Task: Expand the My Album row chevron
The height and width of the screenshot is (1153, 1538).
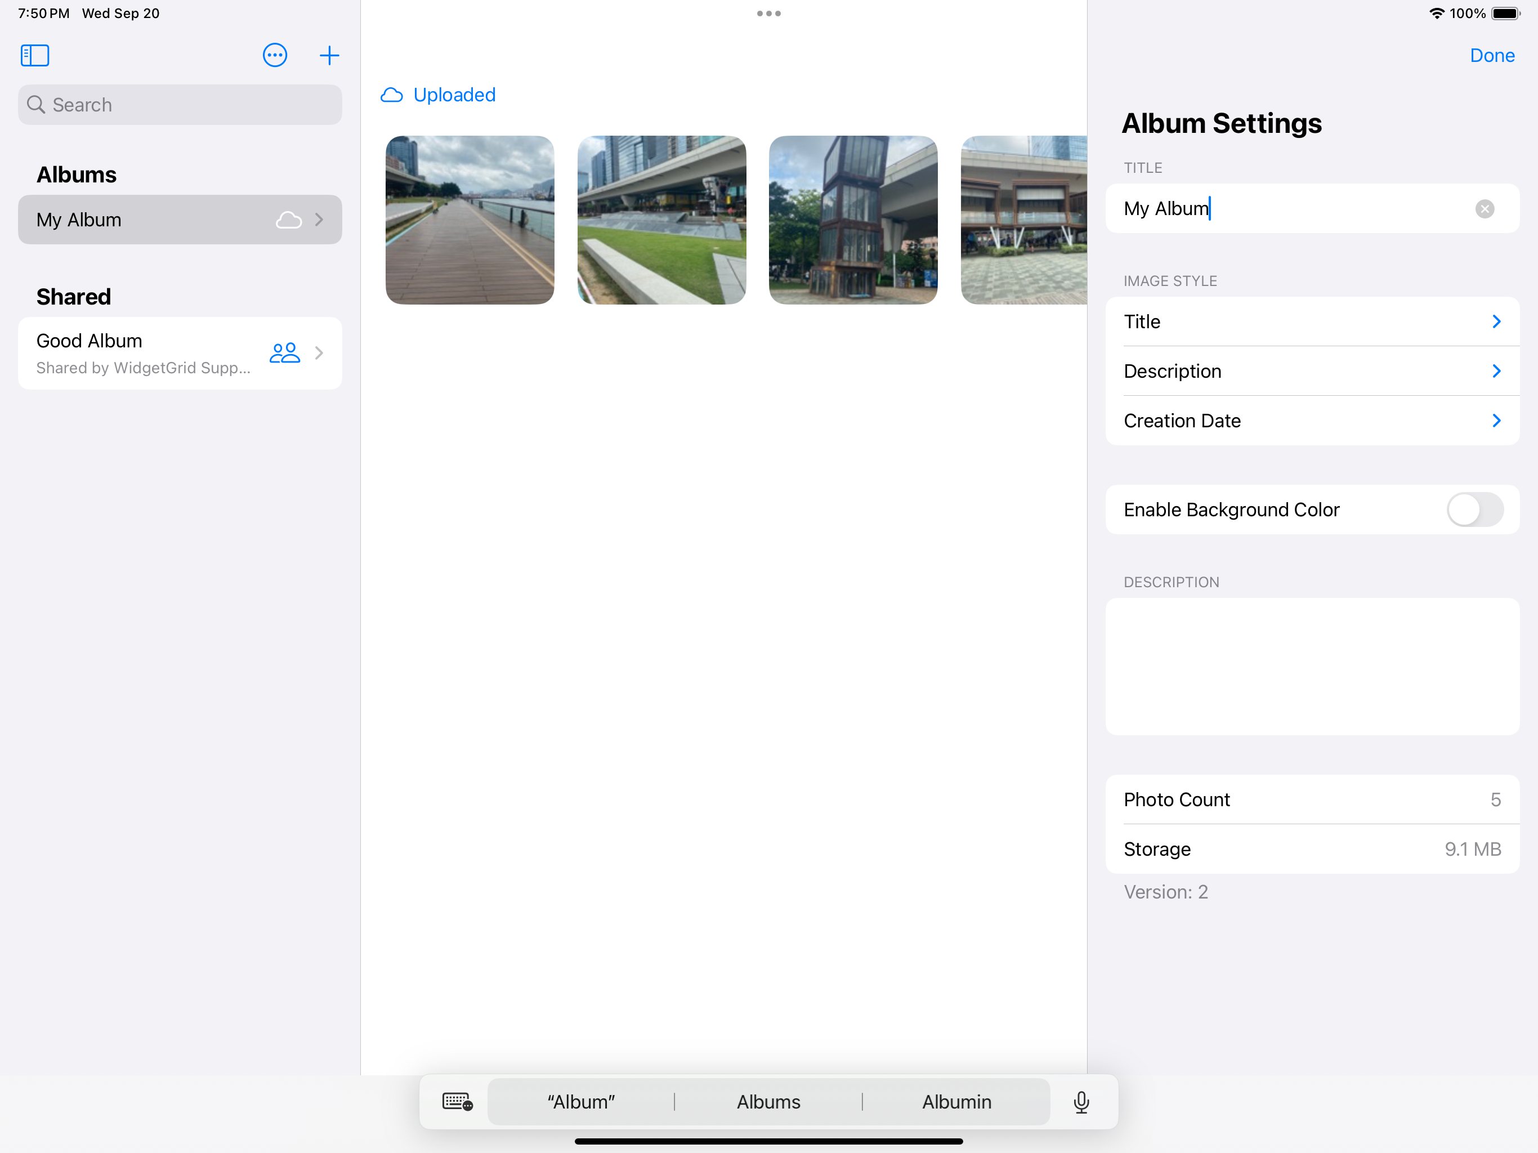Action: click(319, 220)
